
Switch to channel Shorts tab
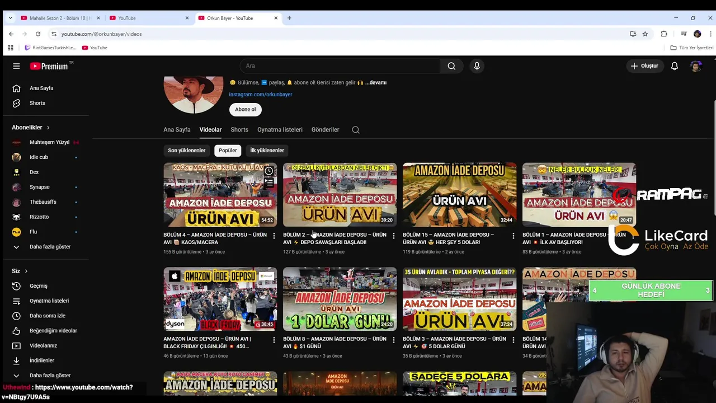[x=239, y=130]
